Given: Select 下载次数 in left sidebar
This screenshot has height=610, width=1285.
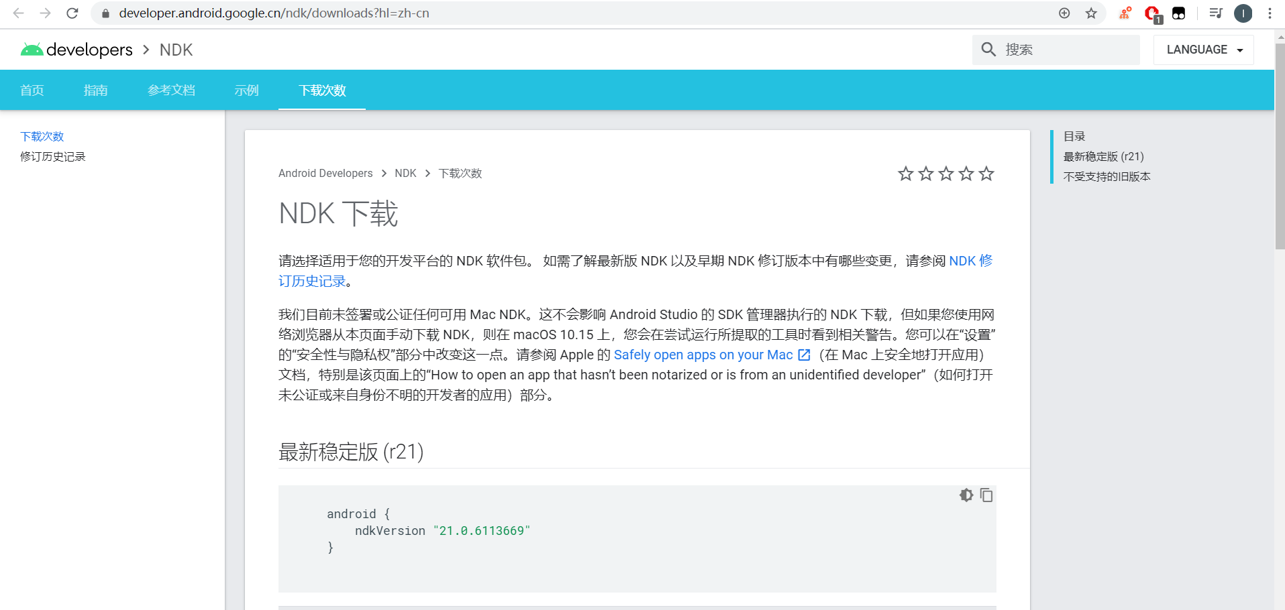Looking at the screenshot, I should 42,136.
